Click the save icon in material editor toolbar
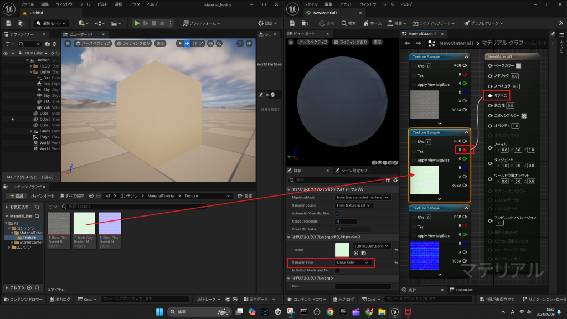The height and width of the screenshot is (319, 567). pos(293,23)
